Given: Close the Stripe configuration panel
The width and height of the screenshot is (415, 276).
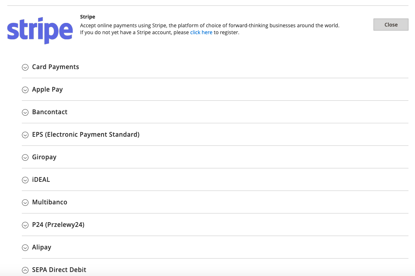Looking at the screenshot, I should point(391,25).
